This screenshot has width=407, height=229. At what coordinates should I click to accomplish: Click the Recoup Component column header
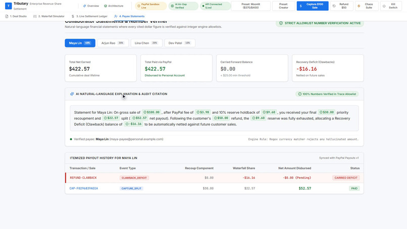click(x=199, y=168)
